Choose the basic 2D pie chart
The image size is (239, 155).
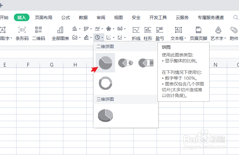coord(105,63)
